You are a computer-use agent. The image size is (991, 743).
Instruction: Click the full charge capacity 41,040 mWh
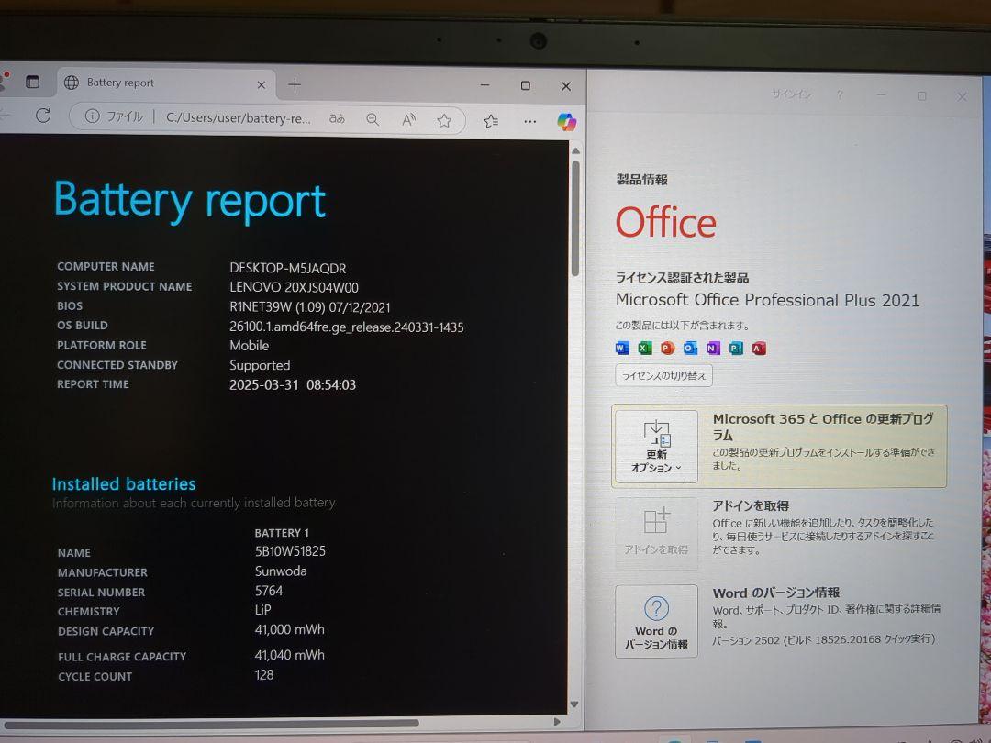[289, 655]
